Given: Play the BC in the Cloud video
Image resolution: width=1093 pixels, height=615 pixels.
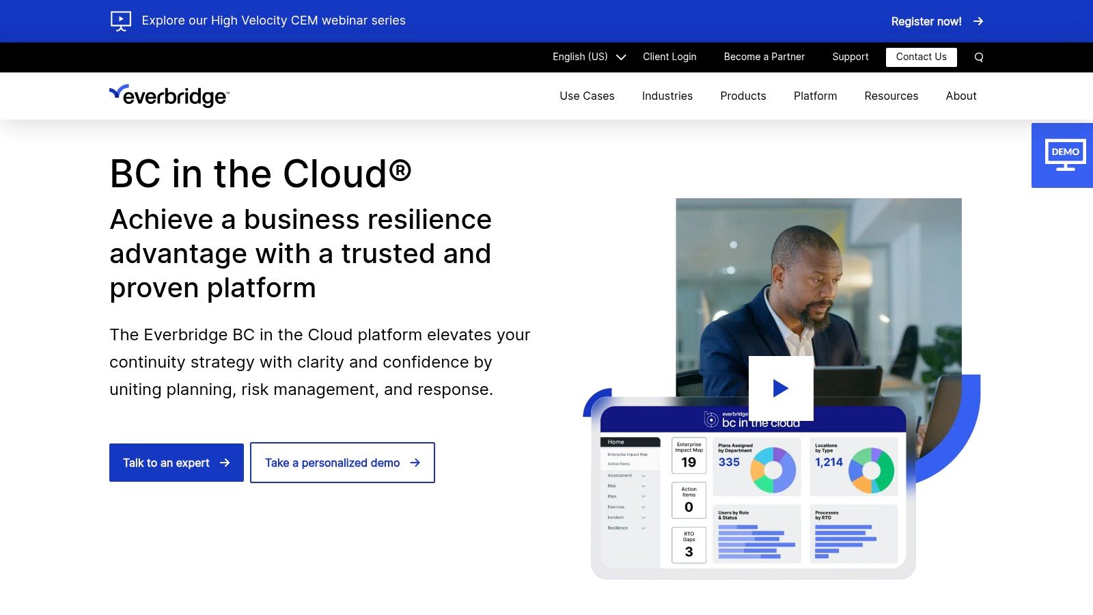Looking at the screenshot, I should (781, 388).
